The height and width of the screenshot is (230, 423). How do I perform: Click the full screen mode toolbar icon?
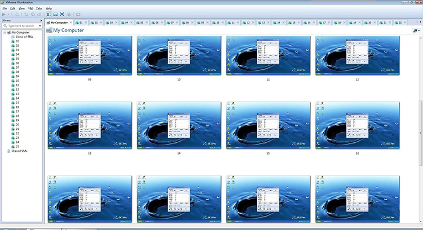click(62, 14)
